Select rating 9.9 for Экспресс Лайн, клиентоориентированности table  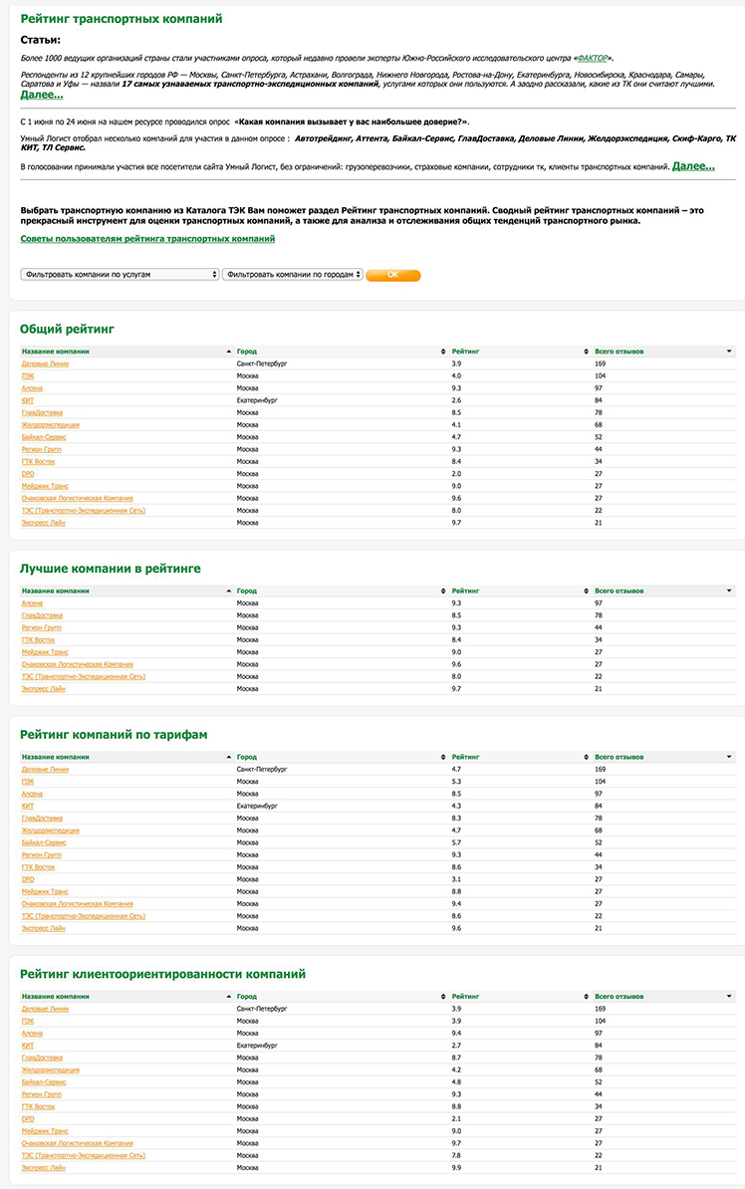coord(457,1168)
